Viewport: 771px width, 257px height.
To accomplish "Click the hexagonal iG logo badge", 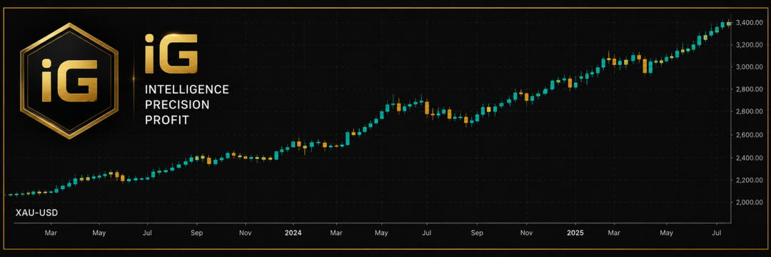I will pyautogui.click(x=69, y=81).
